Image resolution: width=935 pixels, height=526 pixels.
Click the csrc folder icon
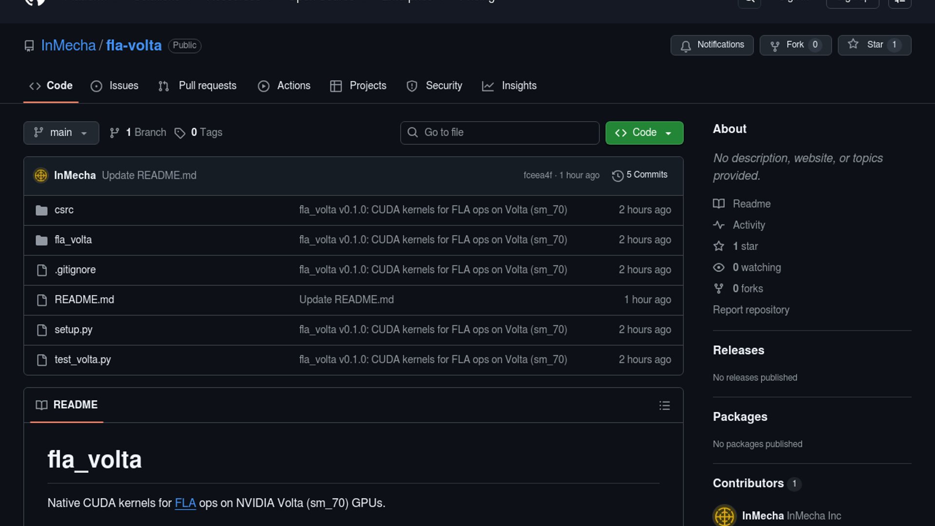(x=42, y=210)
